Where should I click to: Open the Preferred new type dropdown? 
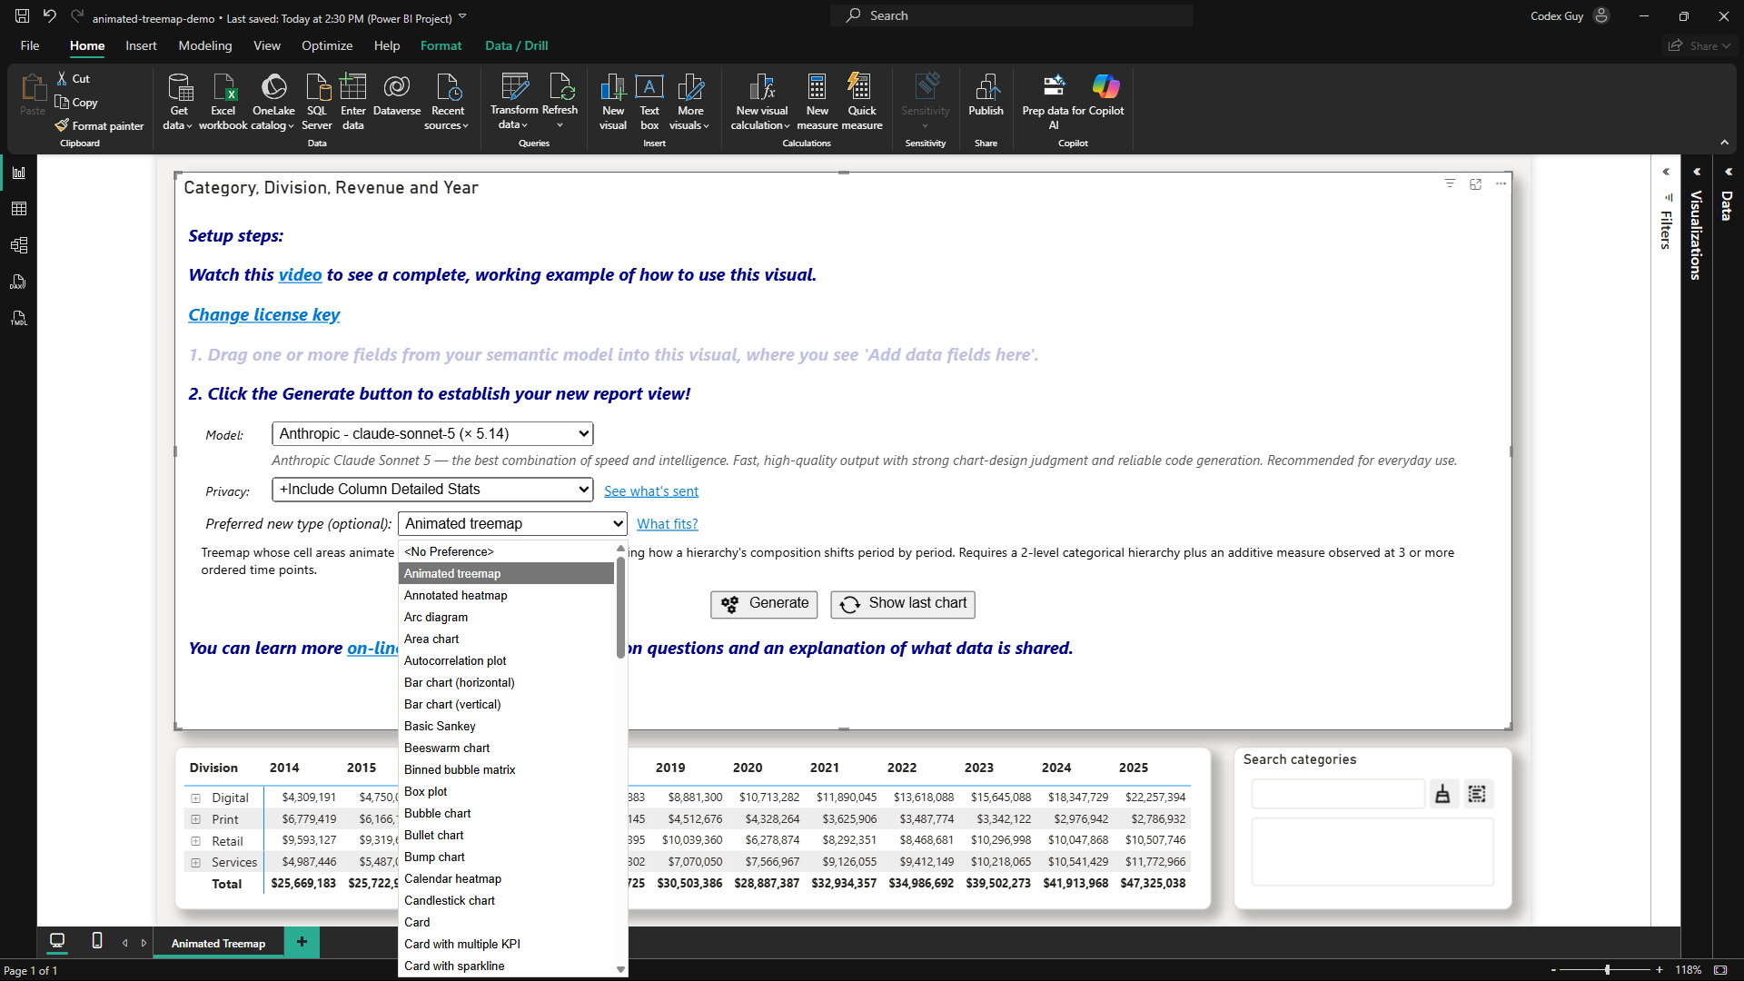click(x=512, y=524)
